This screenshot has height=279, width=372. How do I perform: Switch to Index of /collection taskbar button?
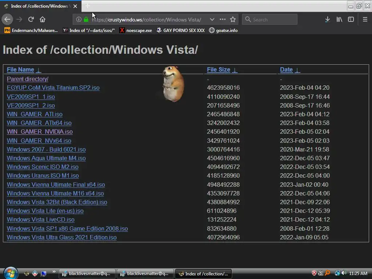(x=203, y=274)
